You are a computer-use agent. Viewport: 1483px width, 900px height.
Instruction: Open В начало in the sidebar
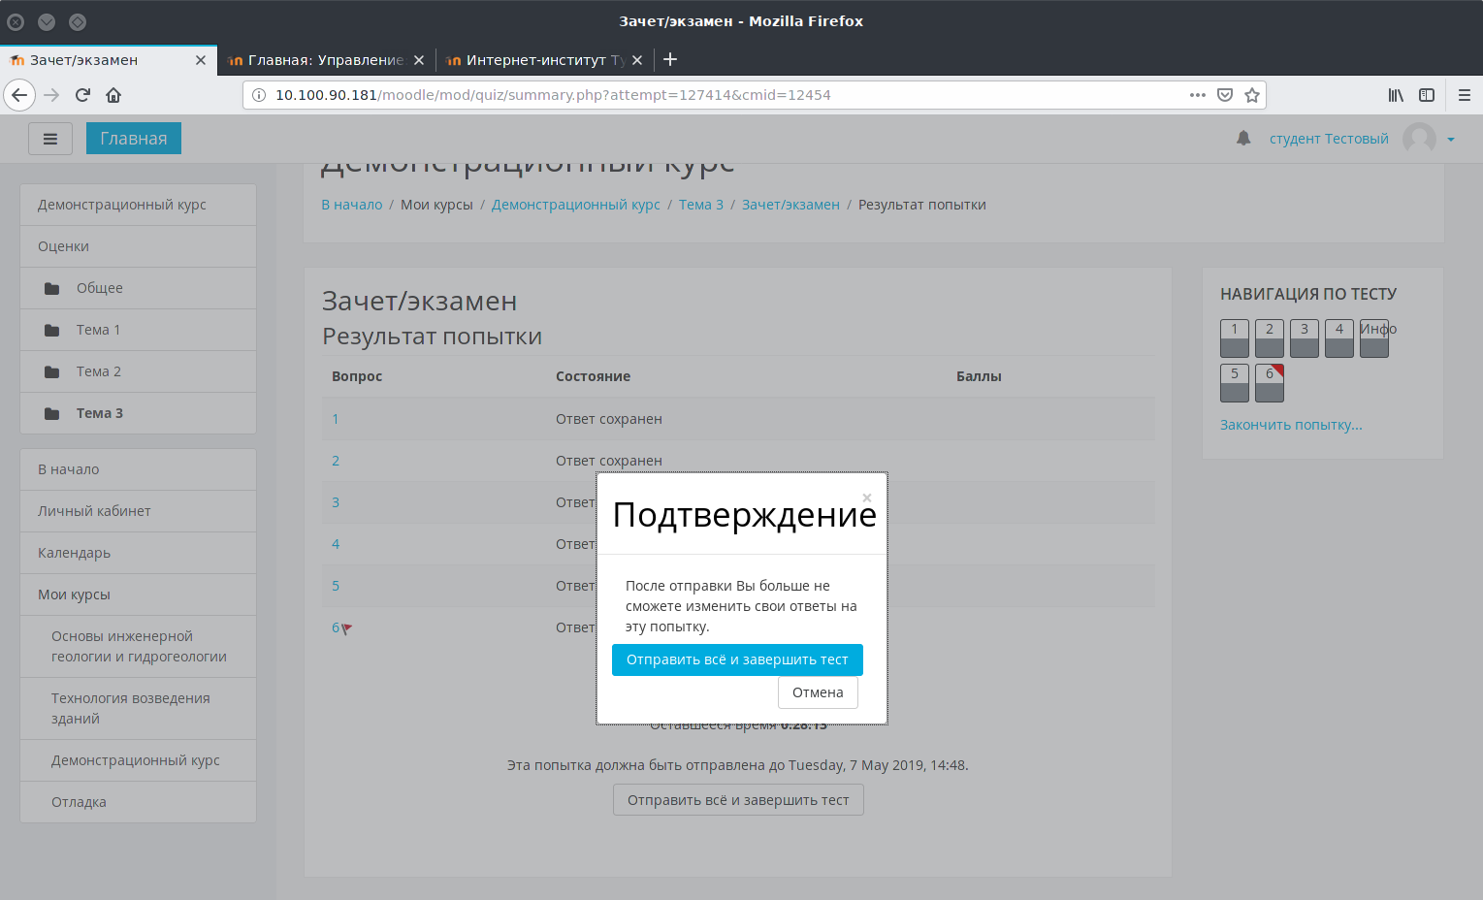click(x=138, y=469)
